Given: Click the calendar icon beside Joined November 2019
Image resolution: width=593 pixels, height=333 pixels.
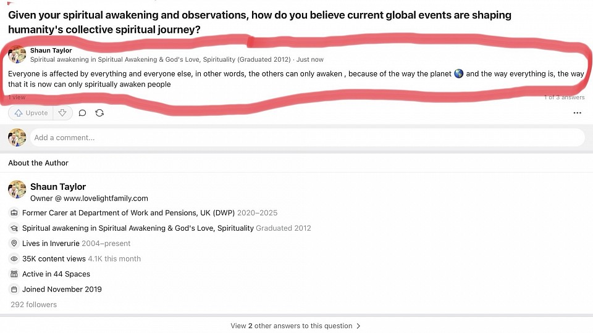Looking at the screenshot, I should tap(14, 289).
